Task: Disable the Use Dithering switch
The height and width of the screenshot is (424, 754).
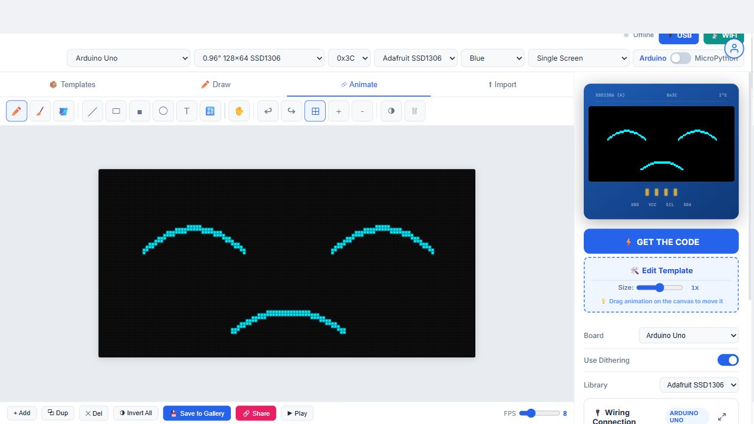Action: [x=728, y=360]
